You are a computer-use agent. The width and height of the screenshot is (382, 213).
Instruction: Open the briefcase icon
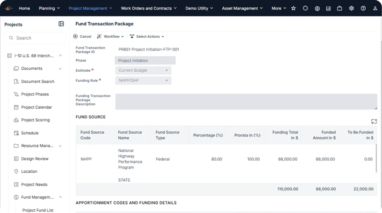coord(339,8)
